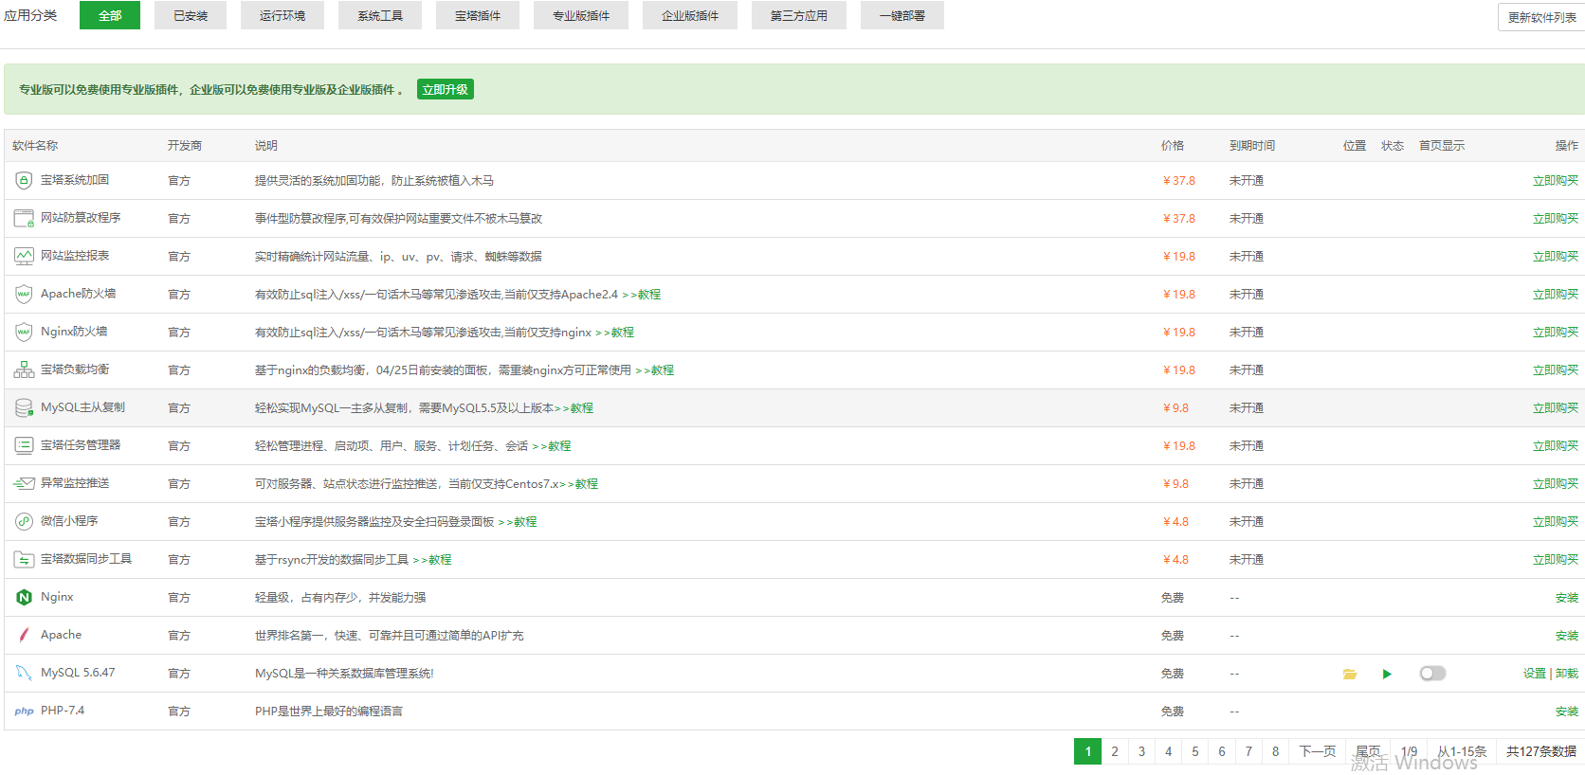The image size is (1585, 775).
Task: Click the Nginx green logo icon
Action: 24,597
